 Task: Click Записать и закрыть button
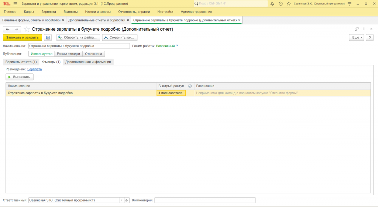[x=23, y=38]
